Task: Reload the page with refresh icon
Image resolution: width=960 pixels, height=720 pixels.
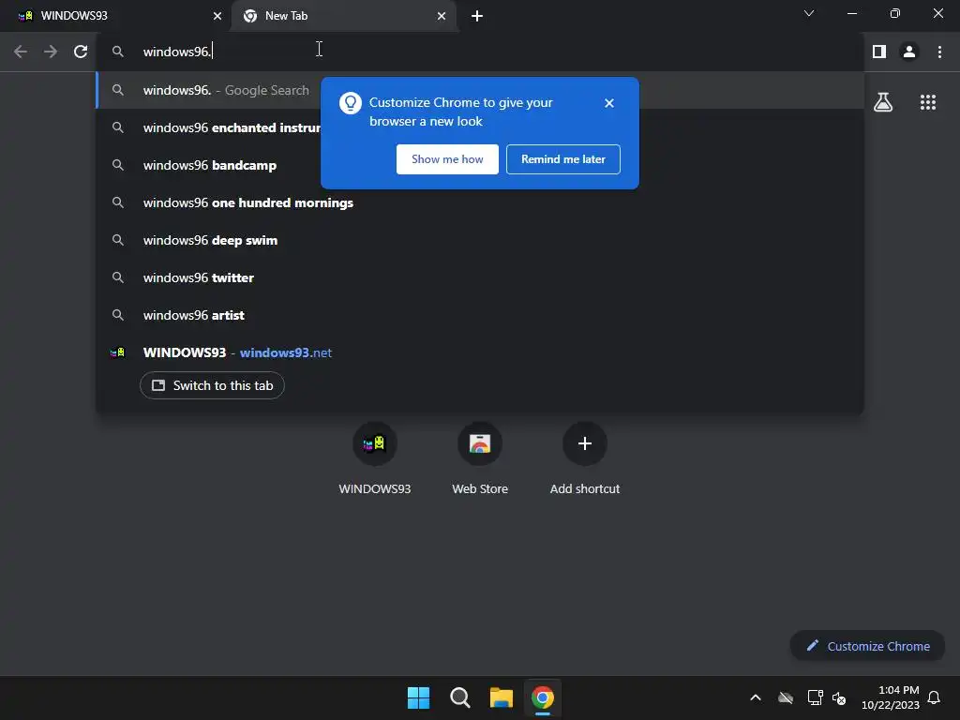Action: (81, 52)
